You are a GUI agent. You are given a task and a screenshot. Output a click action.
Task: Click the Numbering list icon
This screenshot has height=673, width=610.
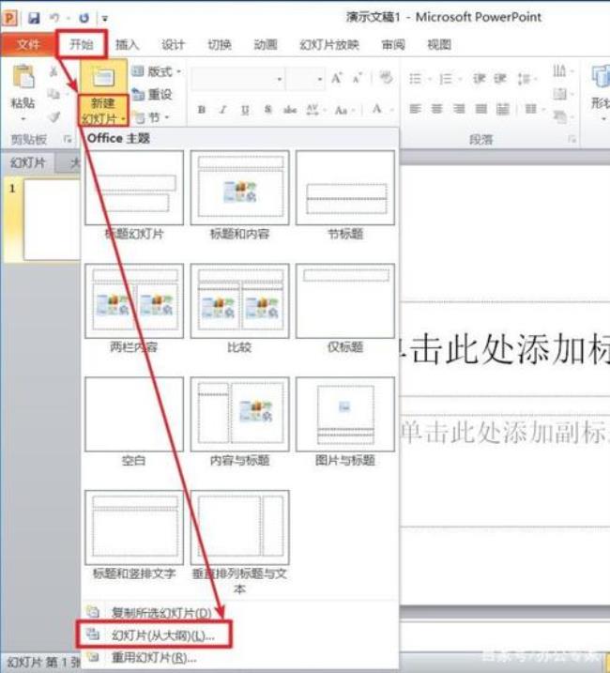pos(446,79)
